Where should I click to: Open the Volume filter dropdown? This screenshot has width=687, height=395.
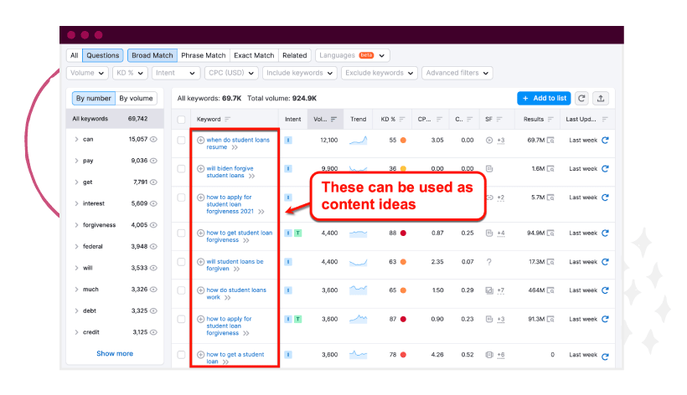(86, 73)
